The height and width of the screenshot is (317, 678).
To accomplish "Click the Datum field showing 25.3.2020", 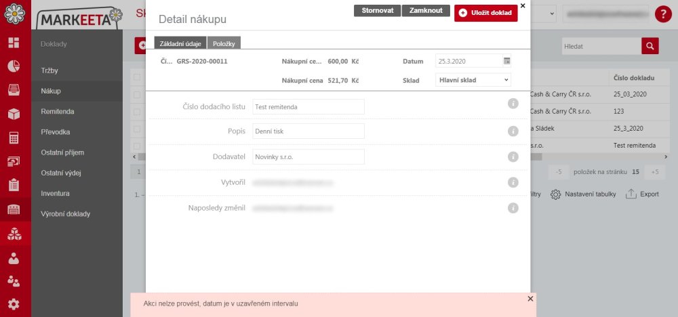I will (x=468, y=62).
